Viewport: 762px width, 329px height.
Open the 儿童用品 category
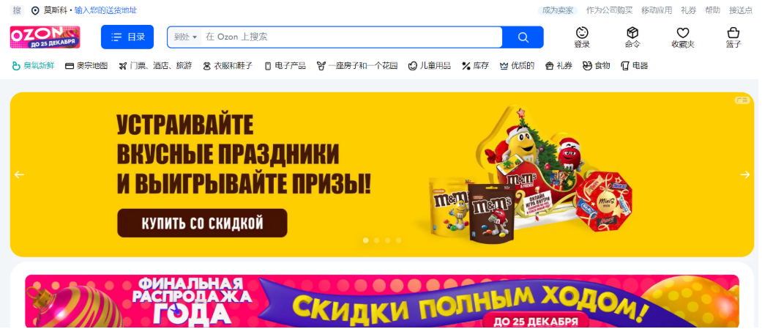[x=430, y=66]
